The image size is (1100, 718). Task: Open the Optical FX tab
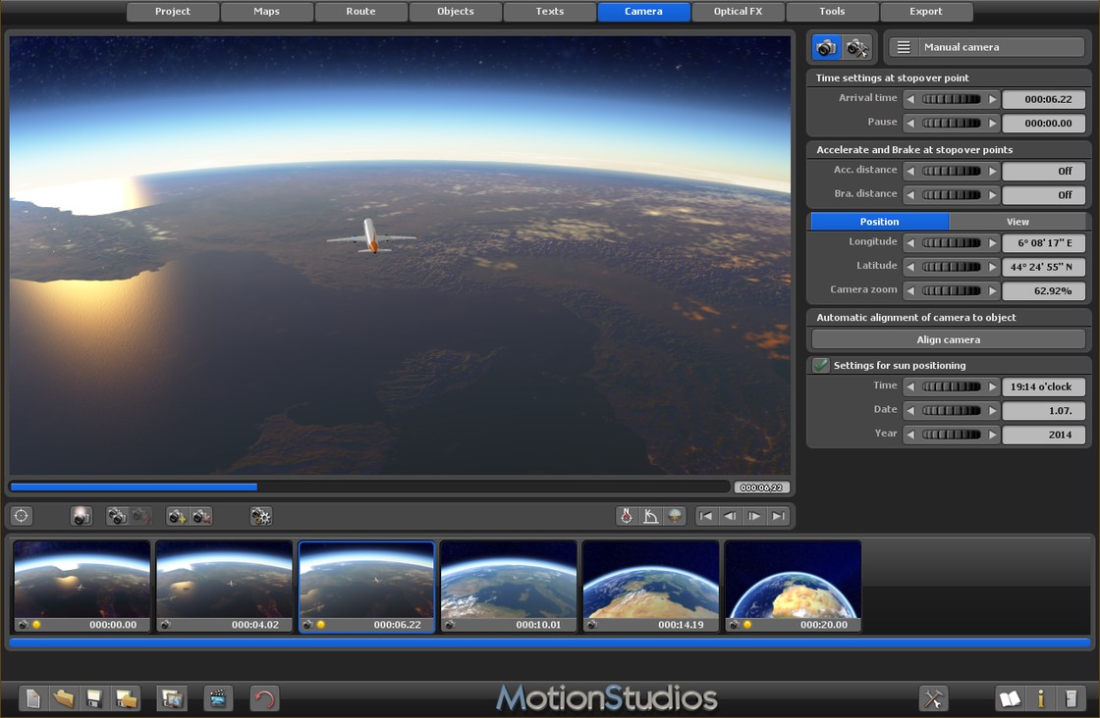click(x=738, y=12)
